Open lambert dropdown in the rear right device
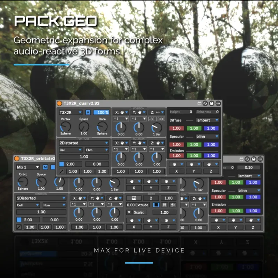The height and width of the screenshot is (278, 278). coord(249,176)
